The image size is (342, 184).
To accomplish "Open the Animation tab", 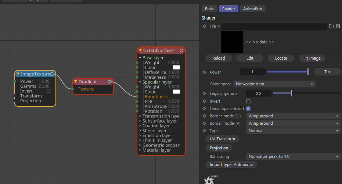I will [x=253, y=9].
